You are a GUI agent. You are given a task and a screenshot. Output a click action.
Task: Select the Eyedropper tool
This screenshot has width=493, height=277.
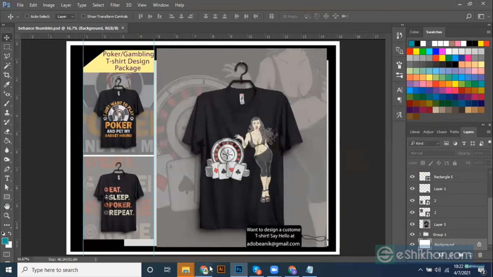(7, 85)
